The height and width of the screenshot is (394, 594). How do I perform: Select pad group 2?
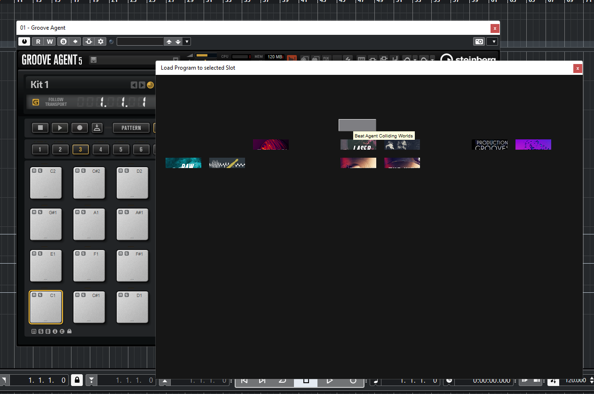[x=60, y=150]
